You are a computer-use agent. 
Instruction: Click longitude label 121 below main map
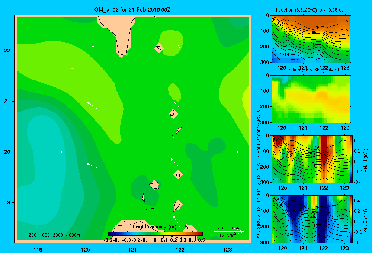click(133, 249)
